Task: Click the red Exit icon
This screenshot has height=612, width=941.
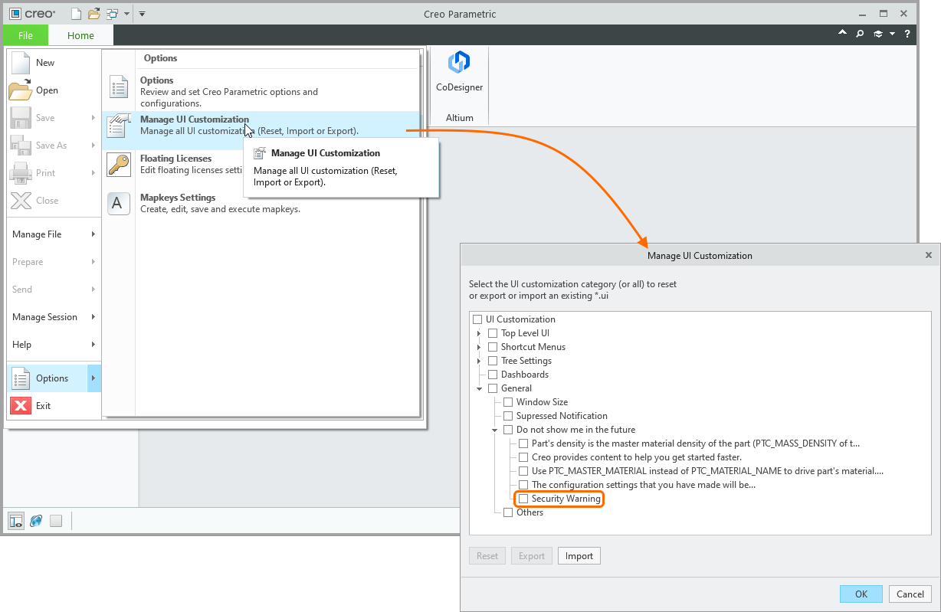Action: pos(21,406)
